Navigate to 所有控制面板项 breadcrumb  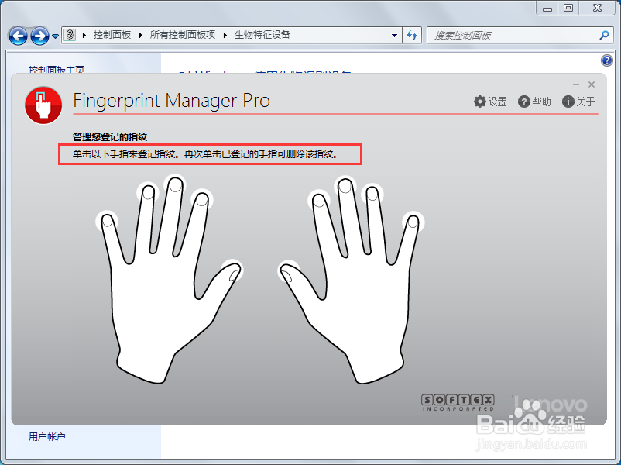coord(183,35)
